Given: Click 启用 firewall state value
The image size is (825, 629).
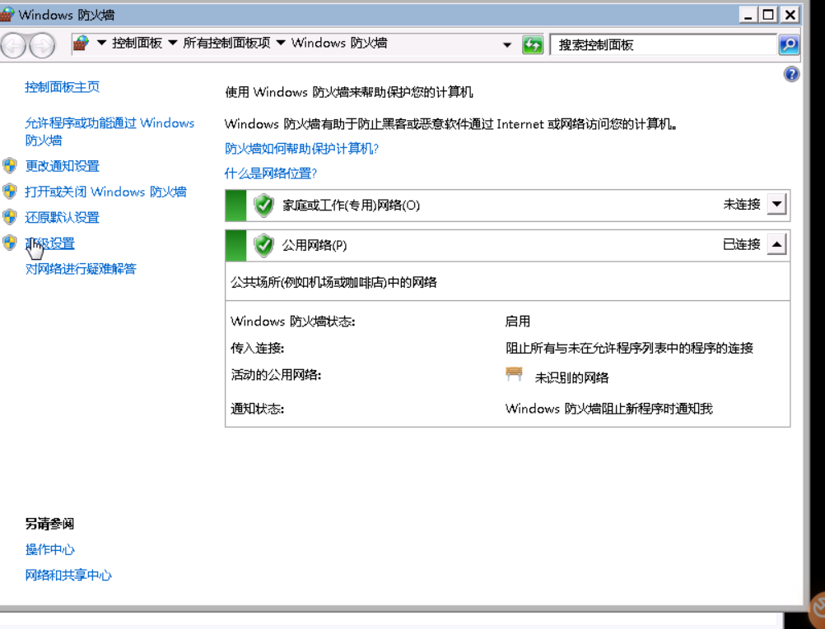Looking at the screenshot, I should click(x=518, y=321).
